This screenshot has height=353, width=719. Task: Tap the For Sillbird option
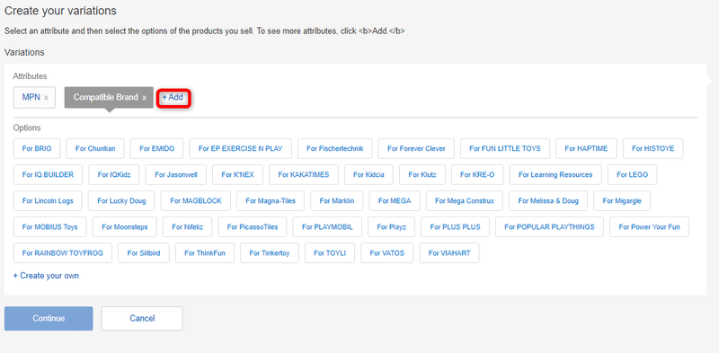144,253
